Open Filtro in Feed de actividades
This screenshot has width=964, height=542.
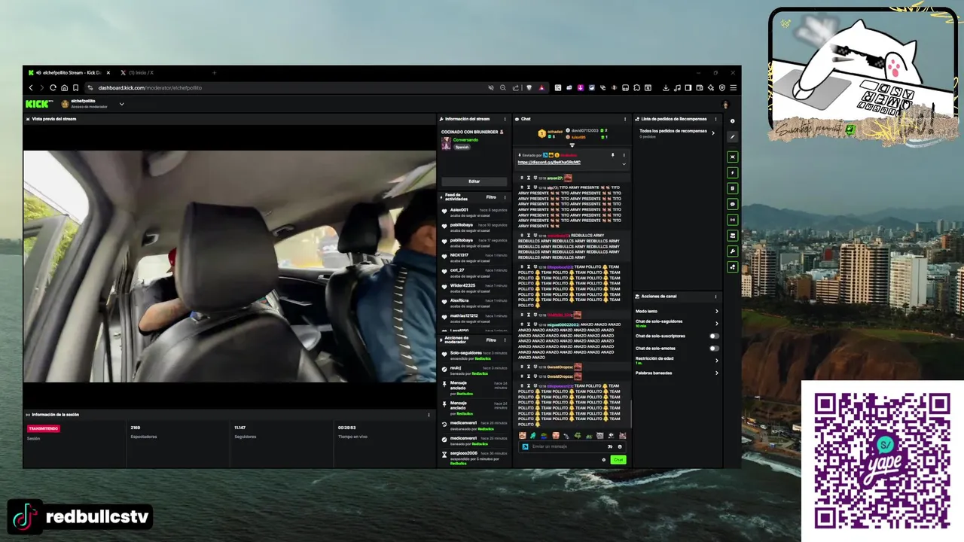click(491, 196)
